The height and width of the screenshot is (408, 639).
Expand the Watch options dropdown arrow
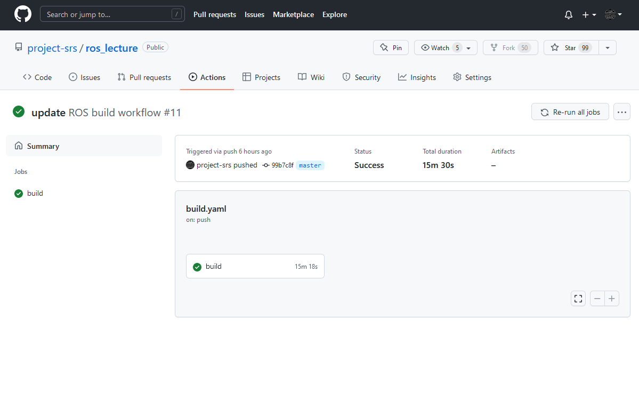pyautogui.click(x=468, y=48)
